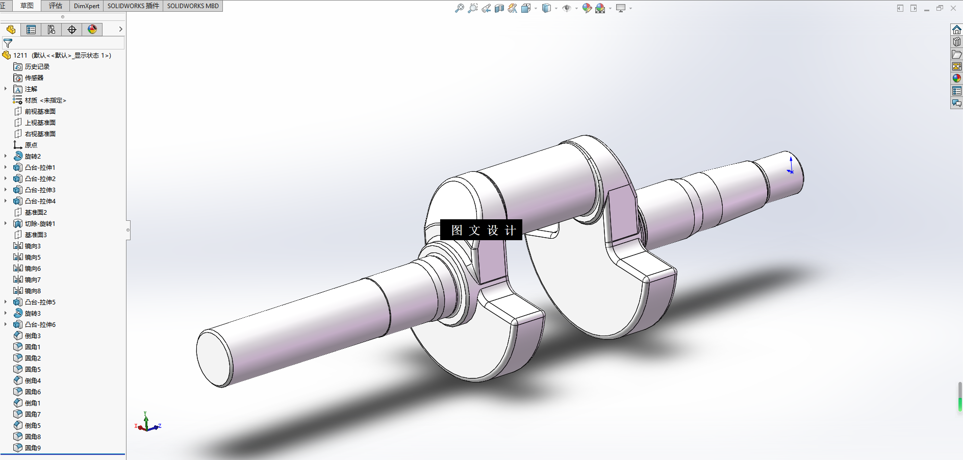
Task: Switch to the DimXpertManager tab
Action: click(x=72, y=30)
